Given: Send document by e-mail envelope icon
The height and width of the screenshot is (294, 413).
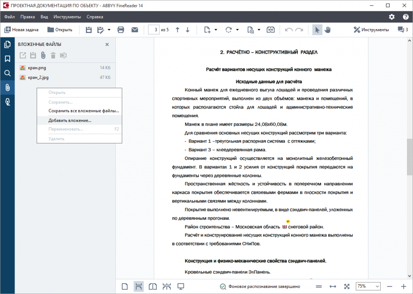Looking at the screenshot, I should [135, 30].
